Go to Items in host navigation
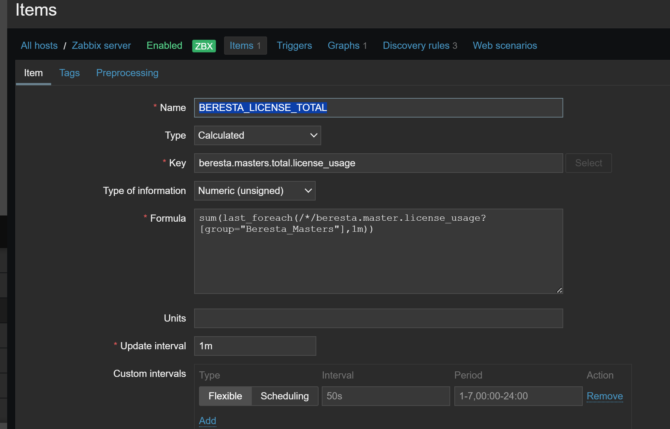This screenshot has width=670, height=429. coord(245,46)
